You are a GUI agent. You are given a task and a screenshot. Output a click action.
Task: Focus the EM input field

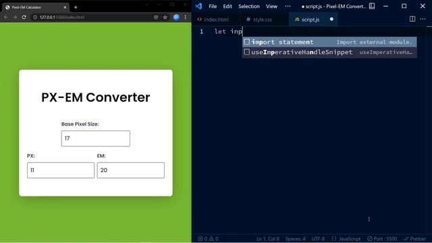click(x=130, y=170)
